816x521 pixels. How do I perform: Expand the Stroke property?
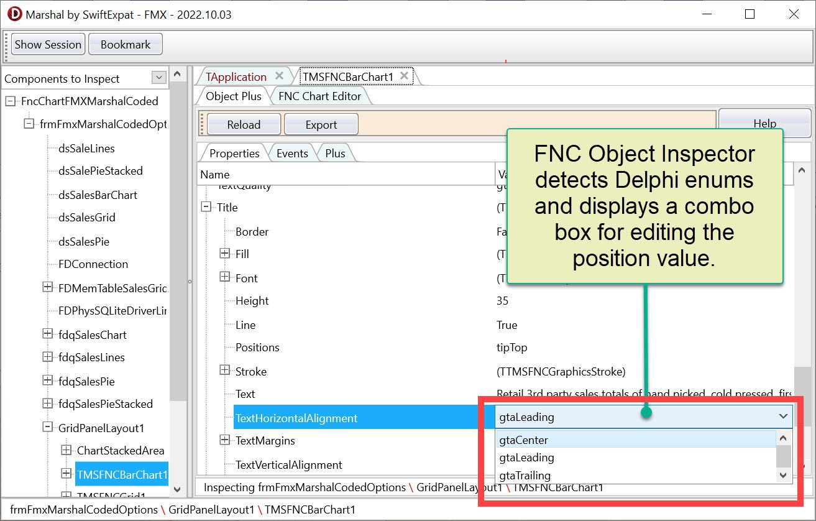(225, 371)
